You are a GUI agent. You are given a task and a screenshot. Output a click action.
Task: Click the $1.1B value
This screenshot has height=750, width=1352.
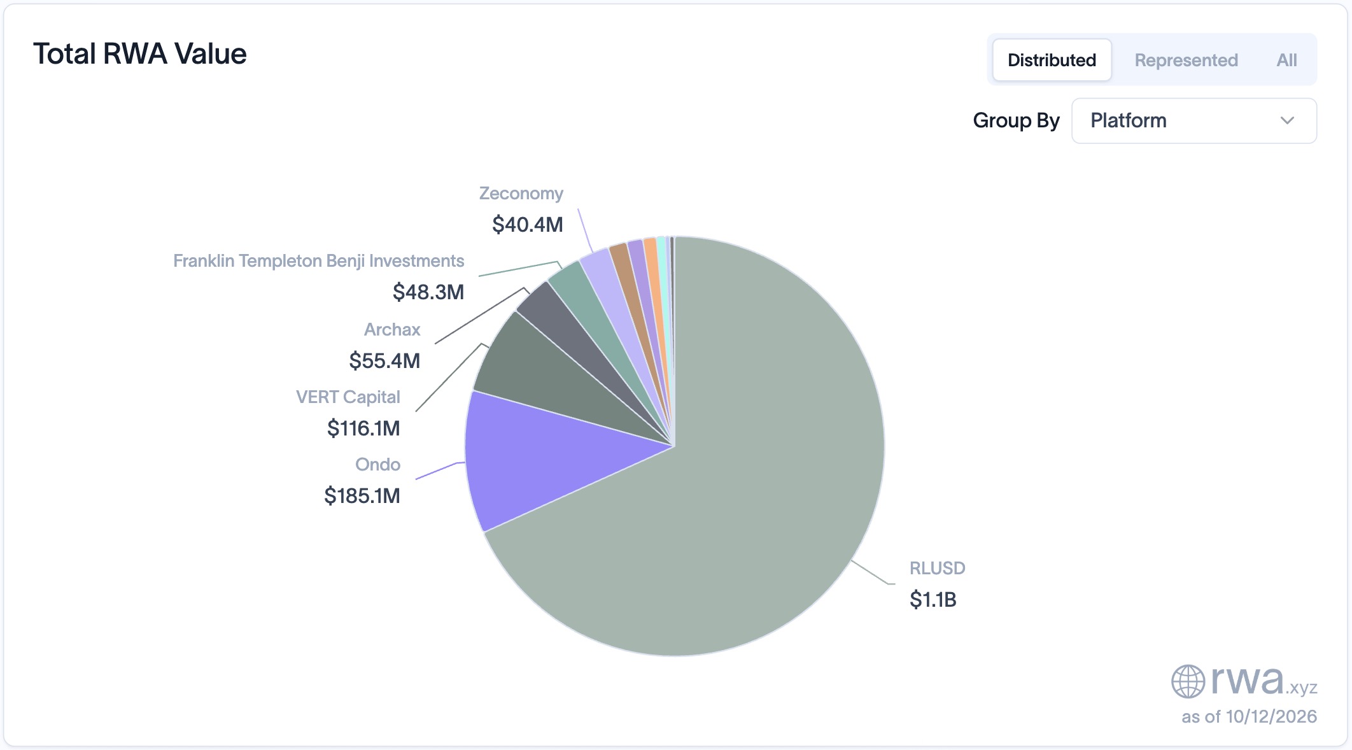(933, 599)
